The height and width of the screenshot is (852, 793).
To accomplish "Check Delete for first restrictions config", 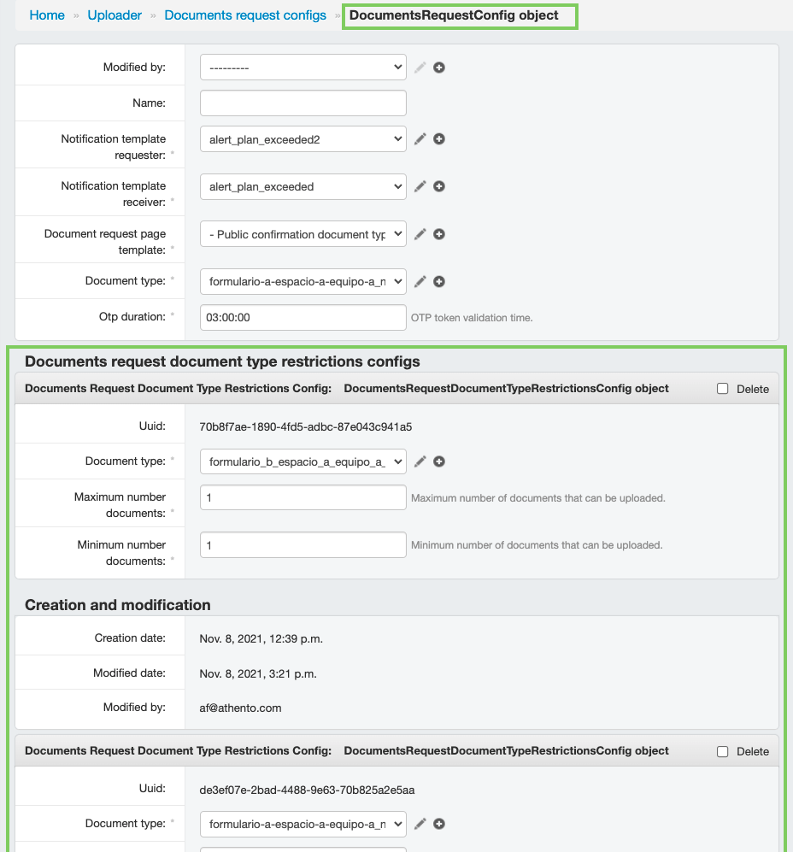I will click(723, 389).
